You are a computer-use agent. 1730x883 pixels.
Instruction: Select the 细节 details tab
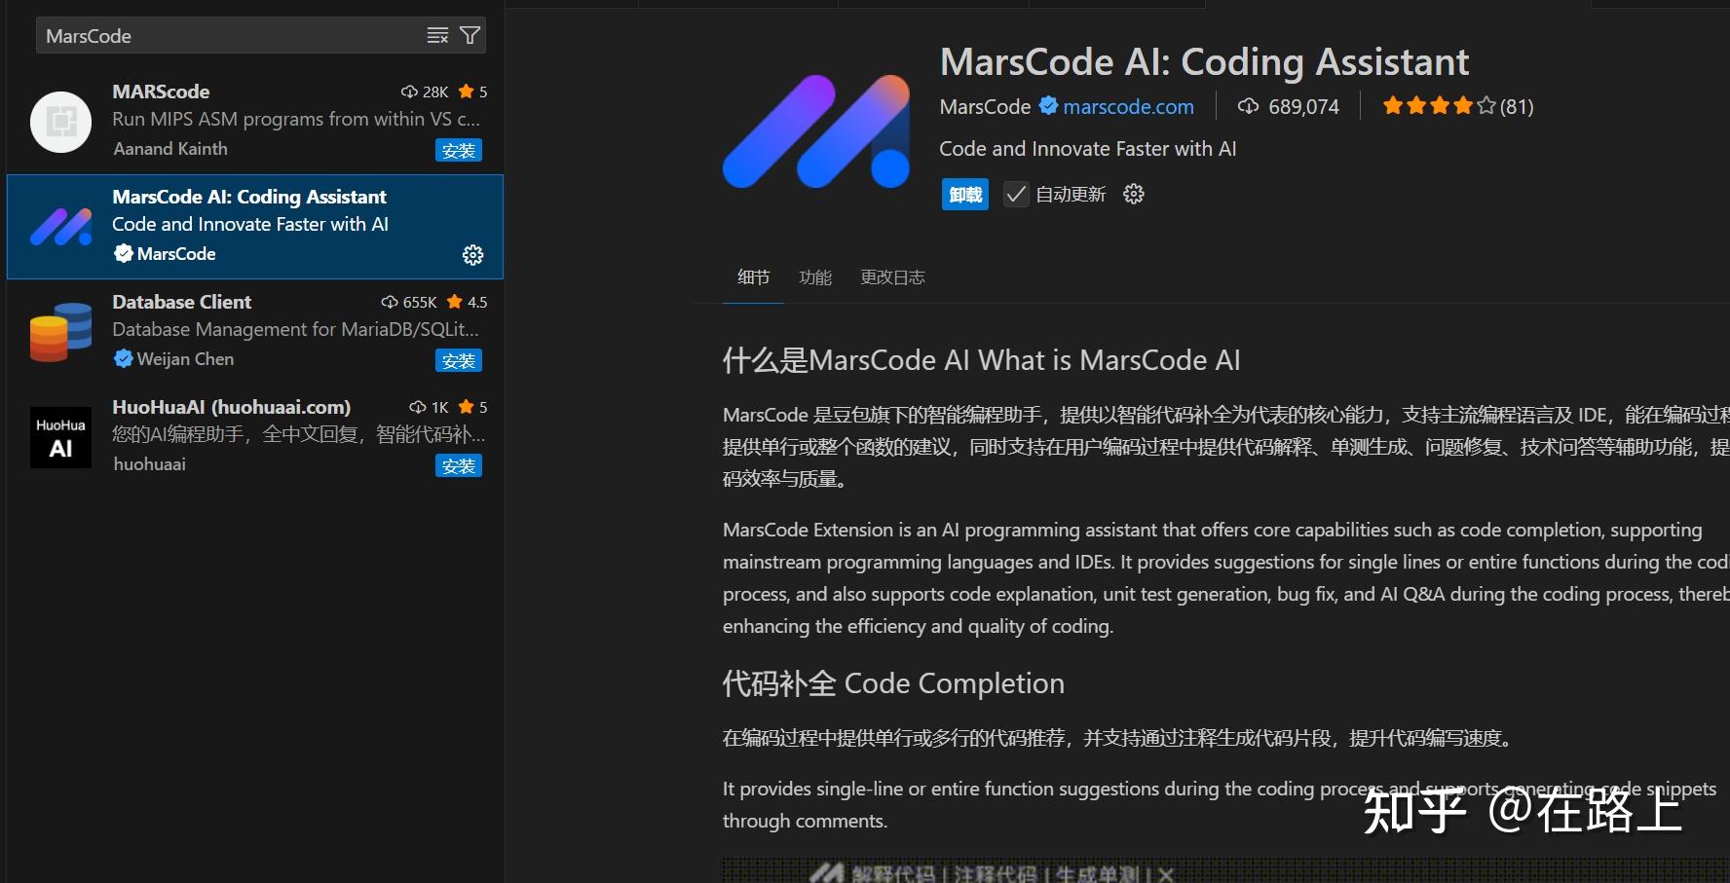pyautogui.click(x=752, y=277)
